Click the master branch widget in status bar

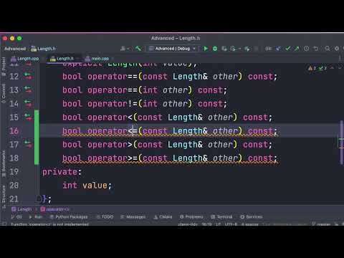click(321, 224)
